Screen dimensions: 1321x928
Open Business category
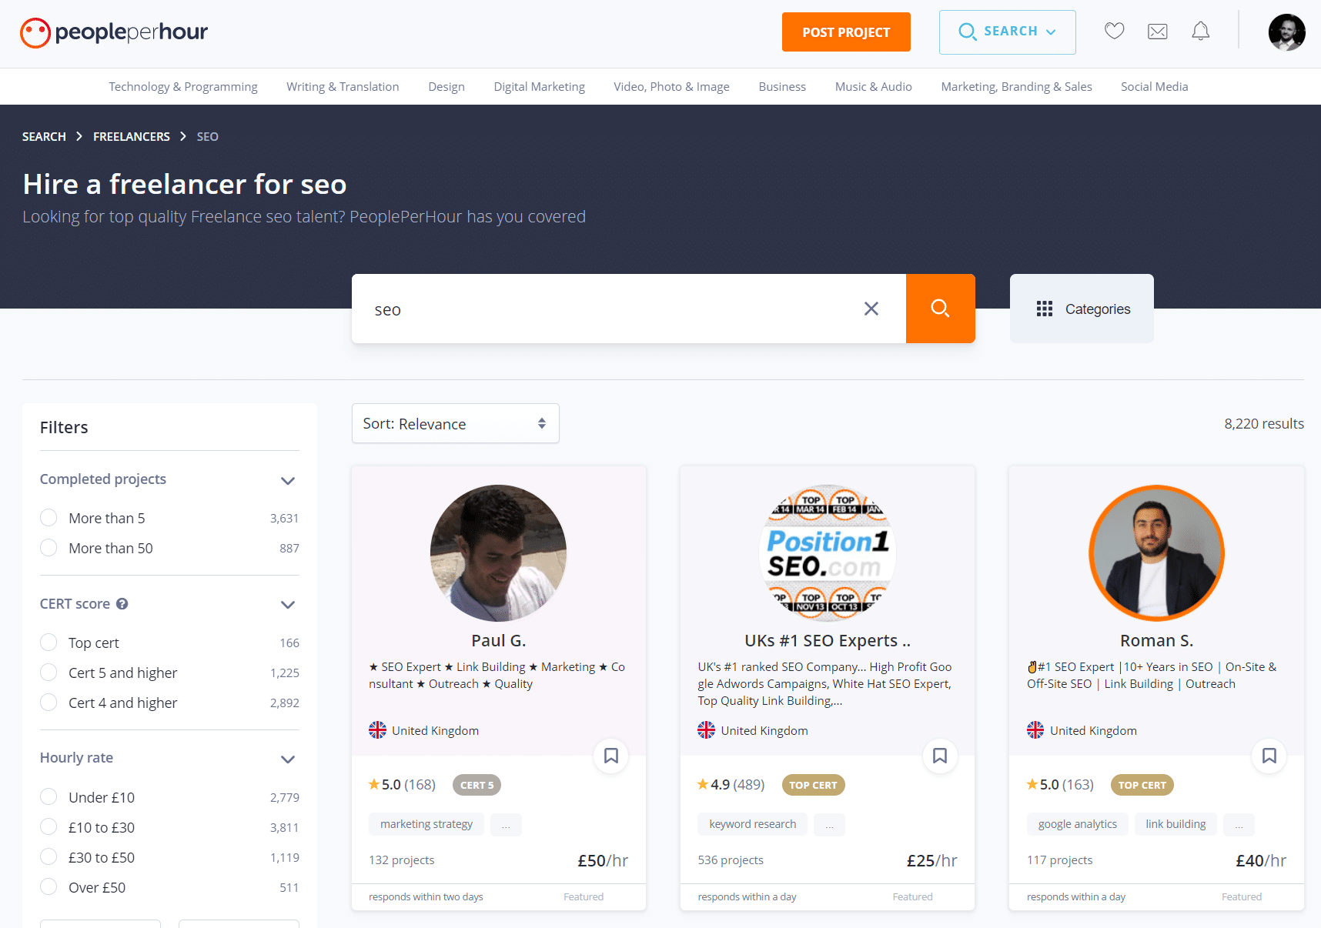tap(782, 87)
